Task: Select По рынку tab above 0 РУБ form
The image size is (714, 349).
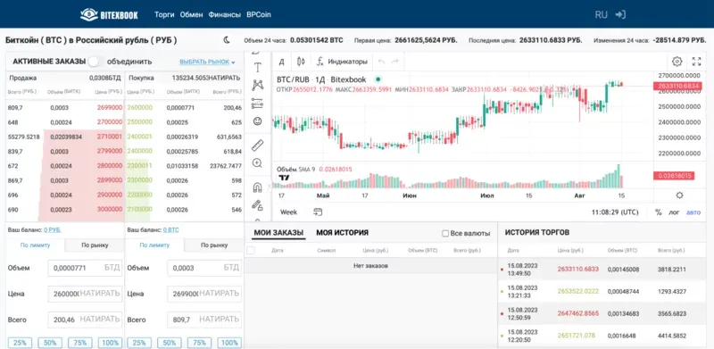Action: click(x=95, y=245)
